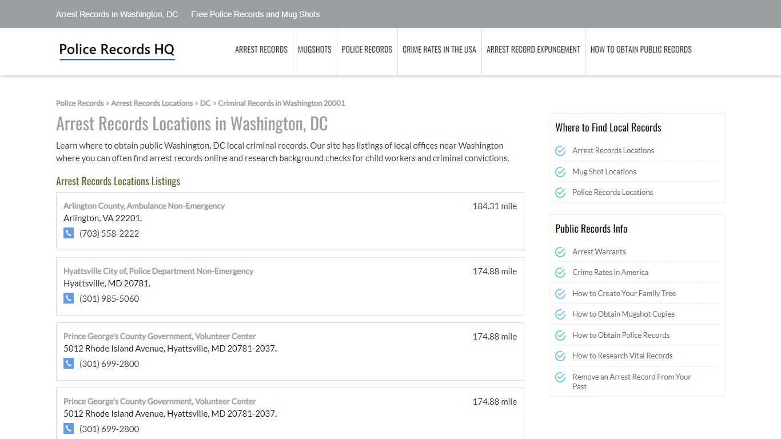Image resolution: width=781 pixels, height=439 pixels.
Task: Click the check icon by How to Obtain Police Records
Action: click(560, 336)
